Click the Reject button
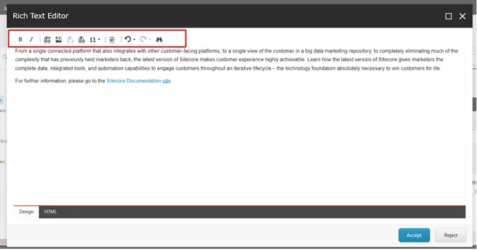This screenshot has width=477, height=250. (451, 235)
